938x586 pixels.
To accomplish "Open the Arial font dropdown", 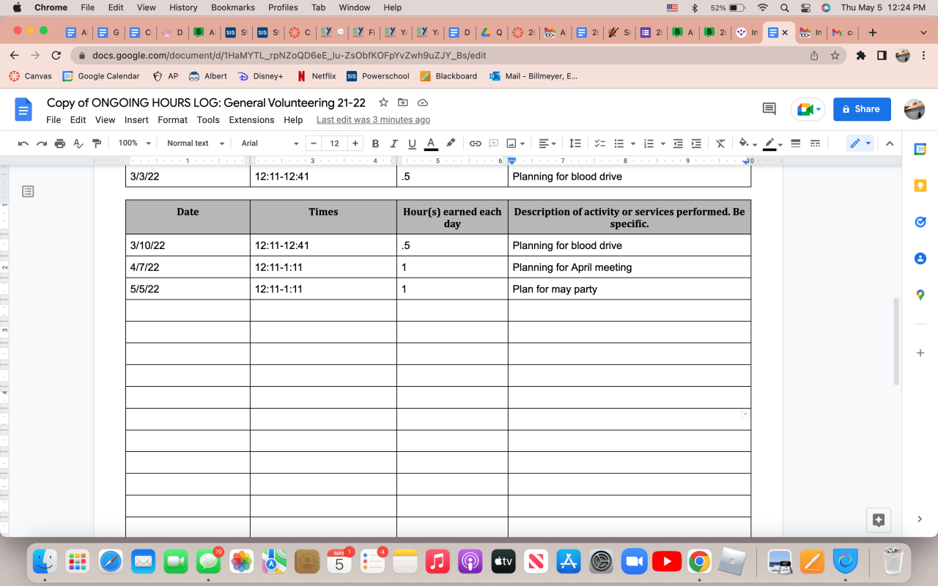I will click(x=270, y=144).
